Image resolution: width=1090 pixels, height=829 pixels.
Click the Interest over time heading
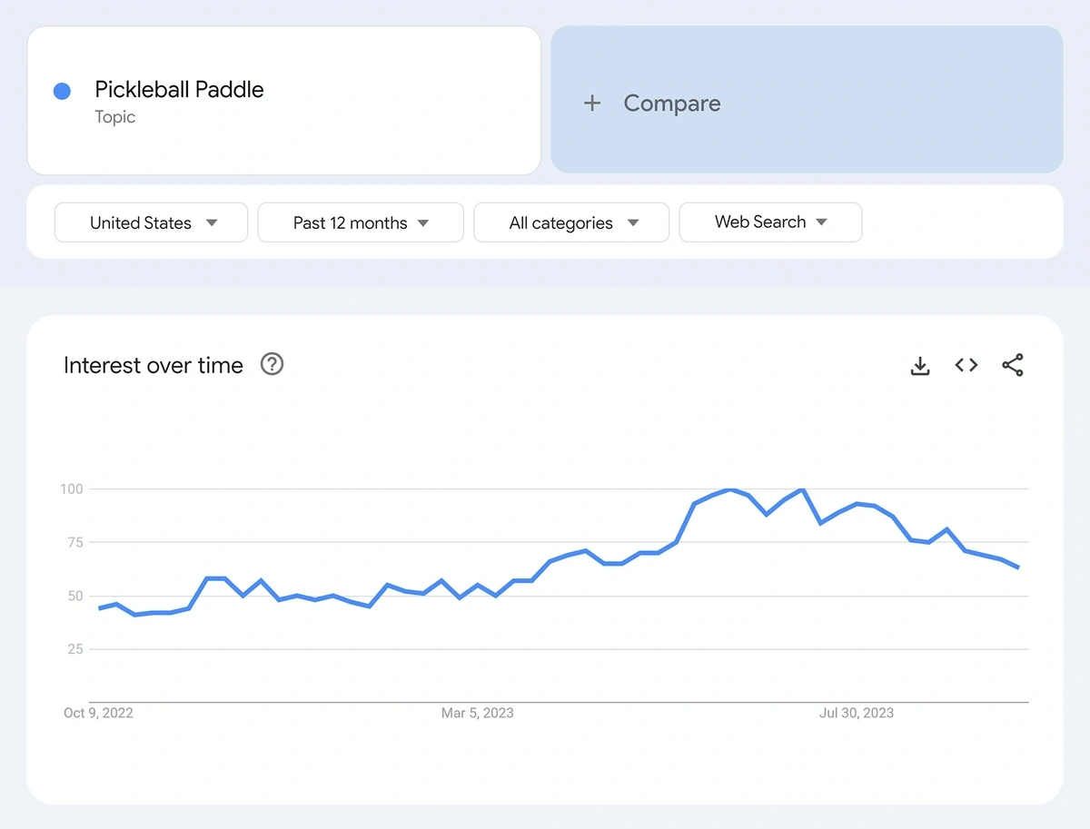(x=154, y=365)
